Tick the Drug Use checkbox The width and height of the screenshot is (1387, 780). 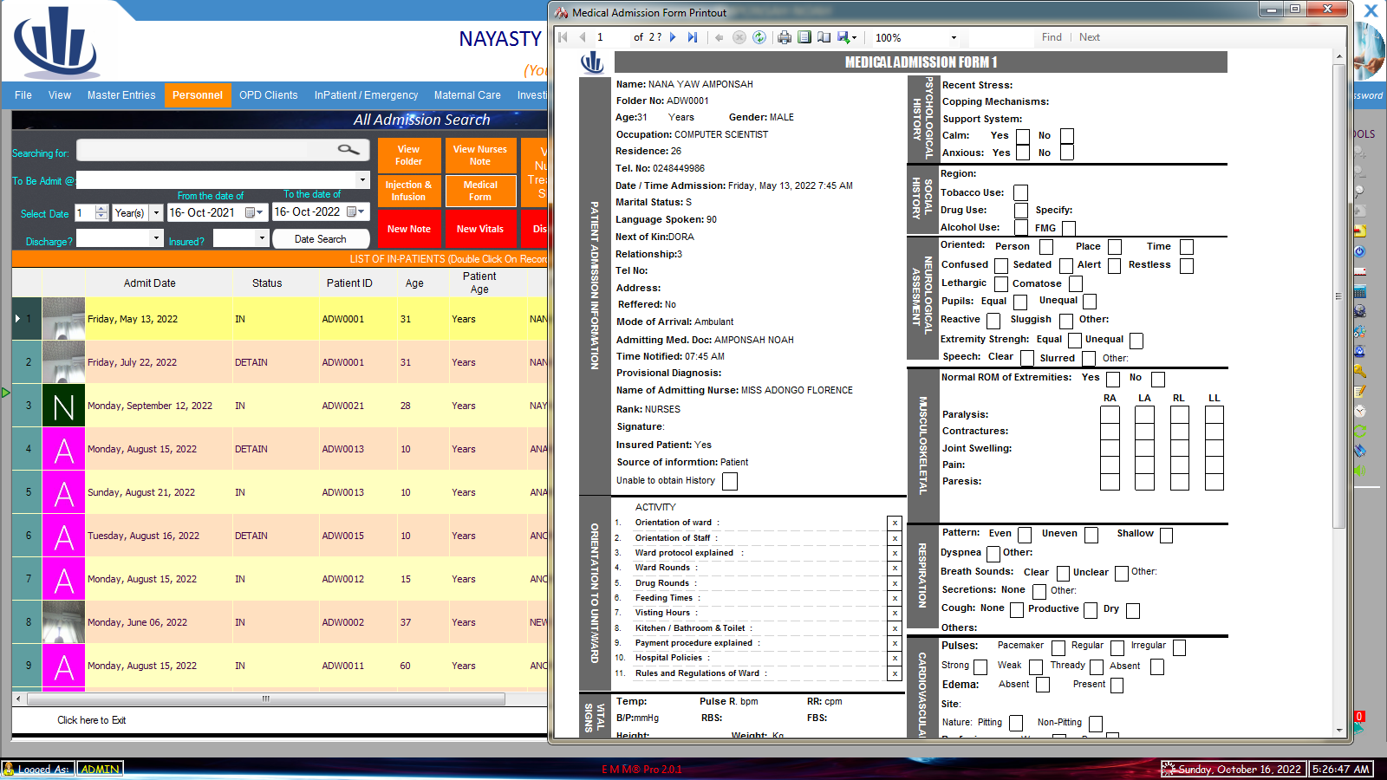coord(1021,211)
